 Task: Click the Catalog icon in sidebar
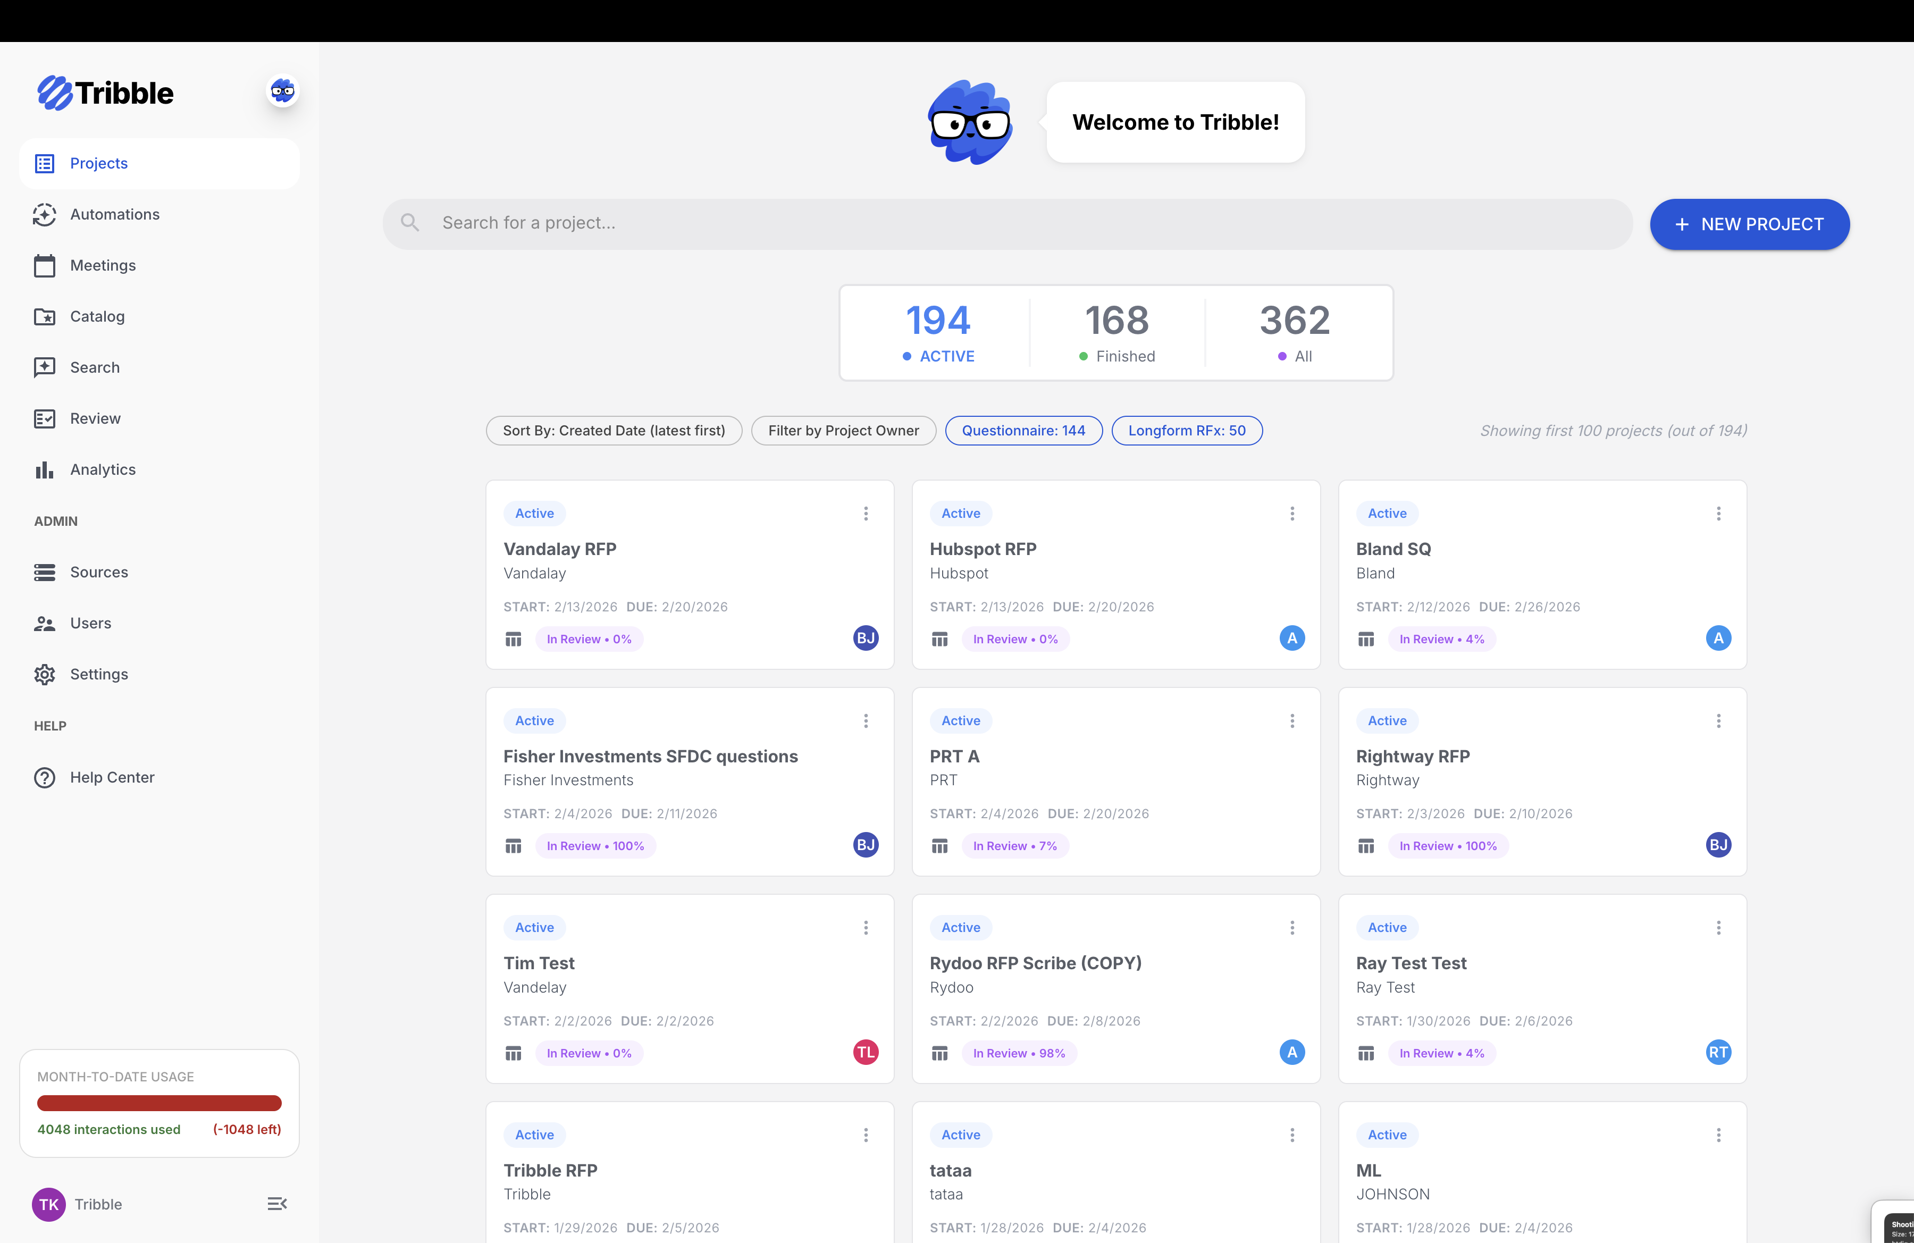[45, 316]
